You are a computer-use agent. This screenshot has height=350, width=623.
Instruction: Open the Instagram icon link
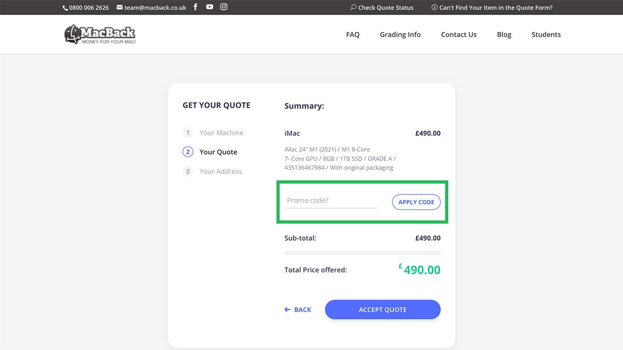(x=224, y=7)
